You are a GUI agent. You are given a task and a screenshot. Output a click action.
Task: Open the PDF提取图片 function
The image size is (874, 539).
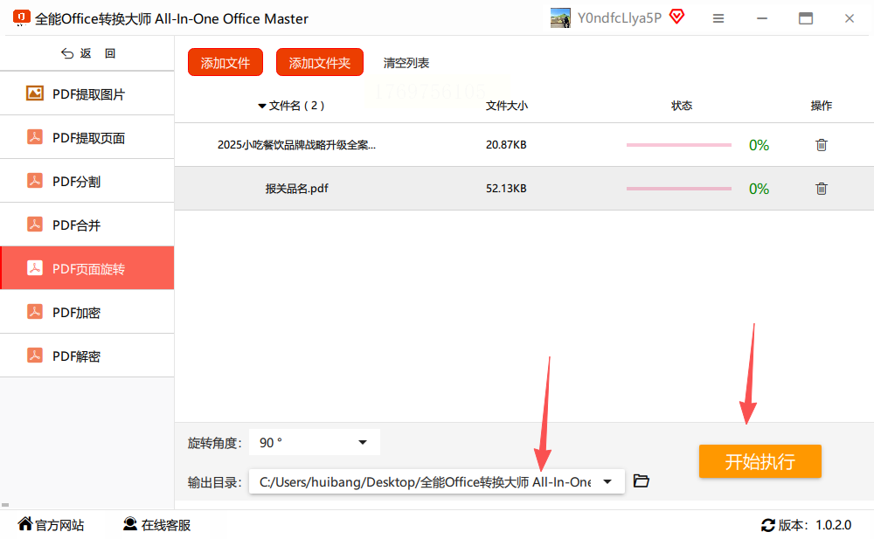coord(87,93)
